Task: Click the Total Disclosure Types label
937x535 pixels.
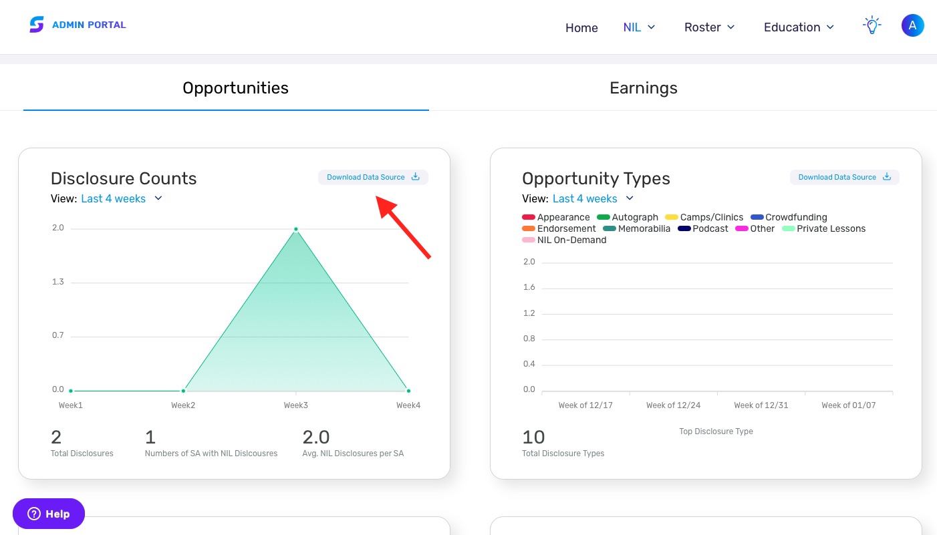Action: (563, 454)
